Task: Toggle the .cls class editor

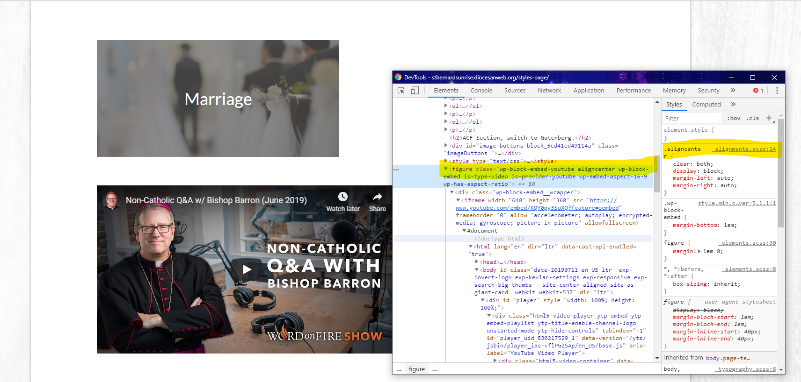Action: pyautogui.click(x=752, y=118)
